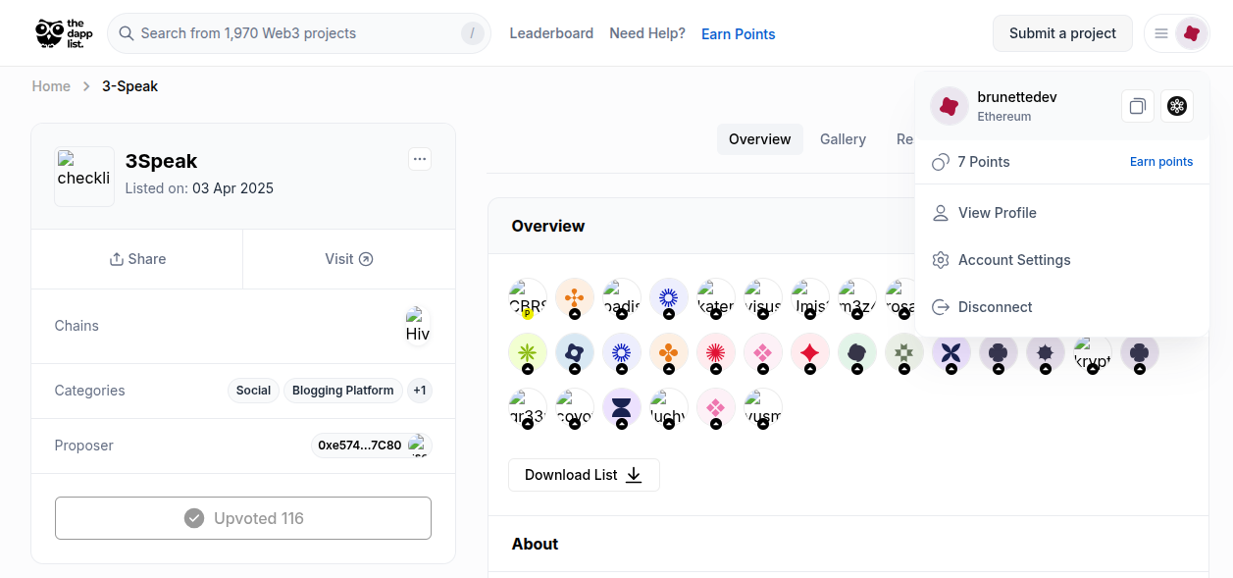Open the proposer address 0xe574...7C80
The width and height of the screenshot is (1233, 578).
coord(372,446)
